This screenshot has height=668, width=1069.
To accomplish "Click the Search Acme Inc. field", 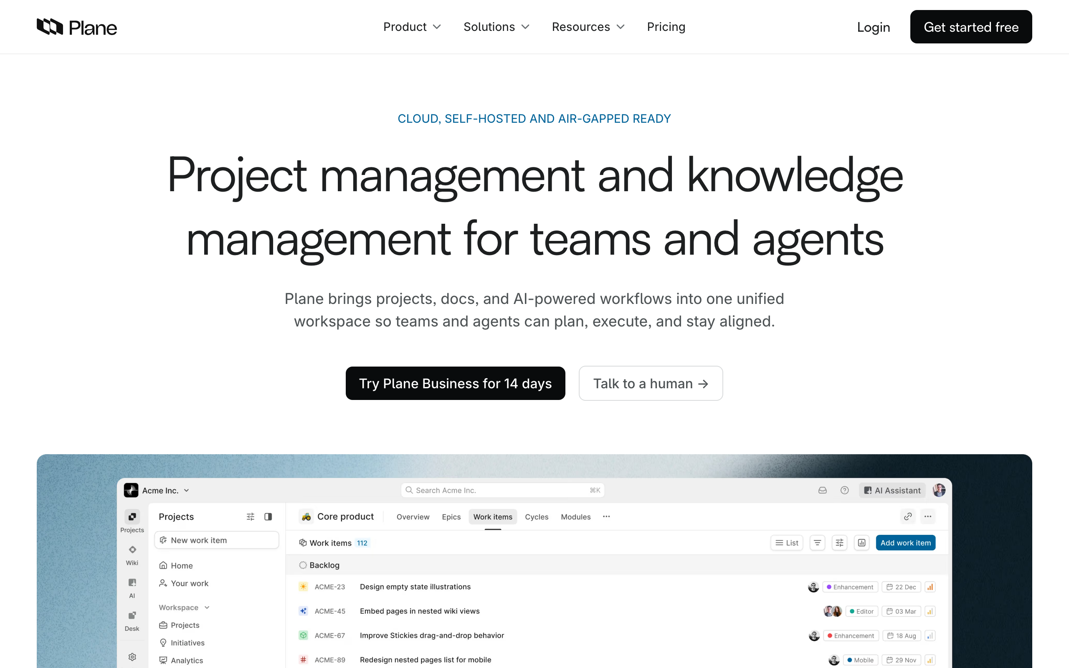I will tap(502, 490).
